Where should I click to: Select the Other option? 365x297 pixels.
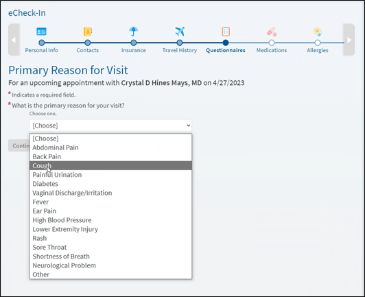coord(110,274)
